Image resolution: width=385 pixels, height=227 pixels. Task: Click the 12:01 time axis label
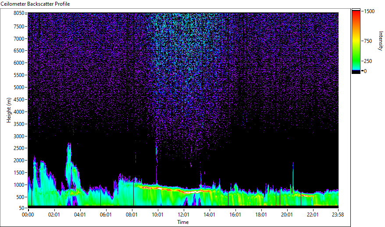[183, 215]
